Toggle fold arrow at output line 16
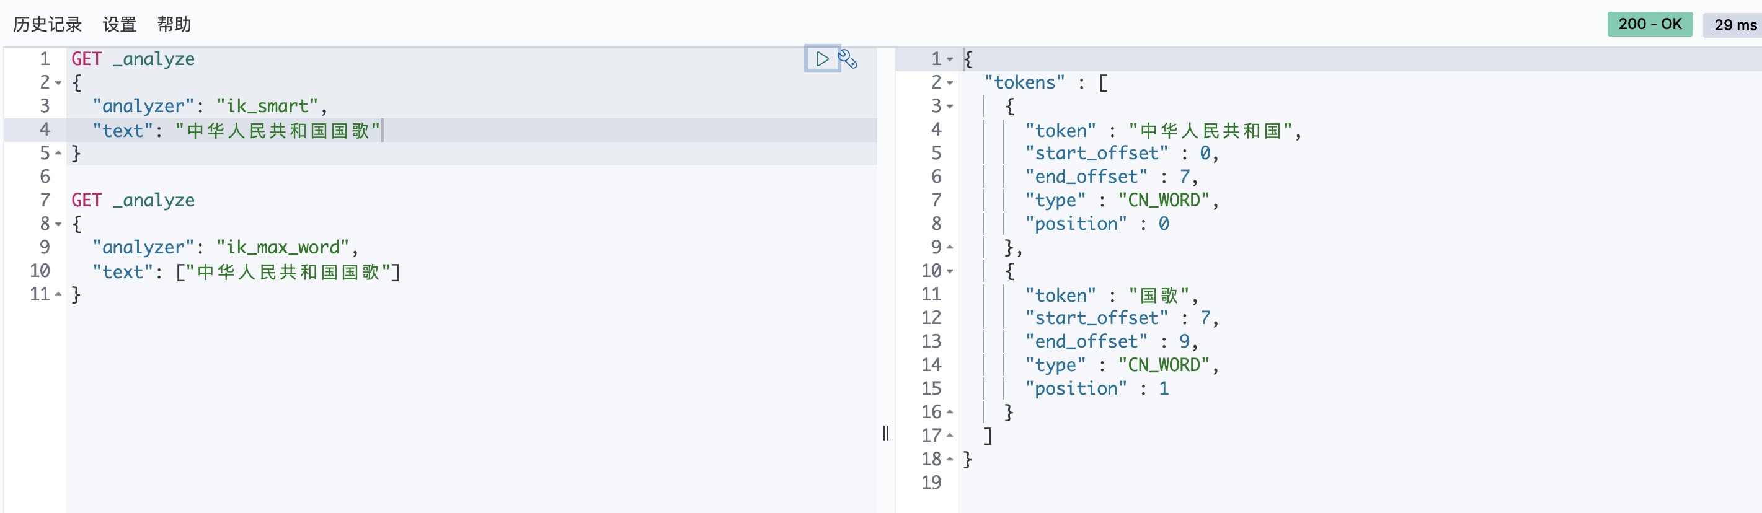 (949, 412)
